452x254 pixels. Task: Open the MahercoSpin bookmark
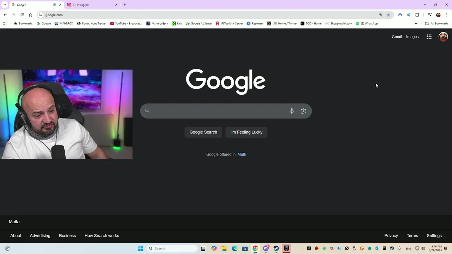(157, 24)
